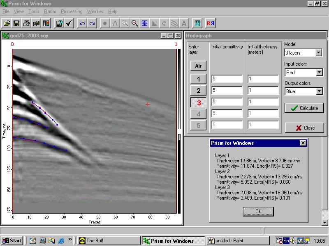Click the cyan data sheet icon
The height and width of the screenshot is (246, 329).
[197, 23]
